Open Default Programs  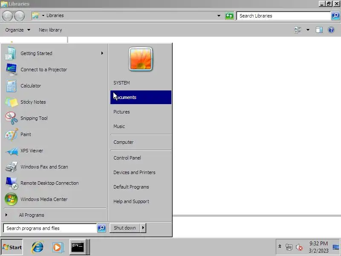tap(141, 187)
